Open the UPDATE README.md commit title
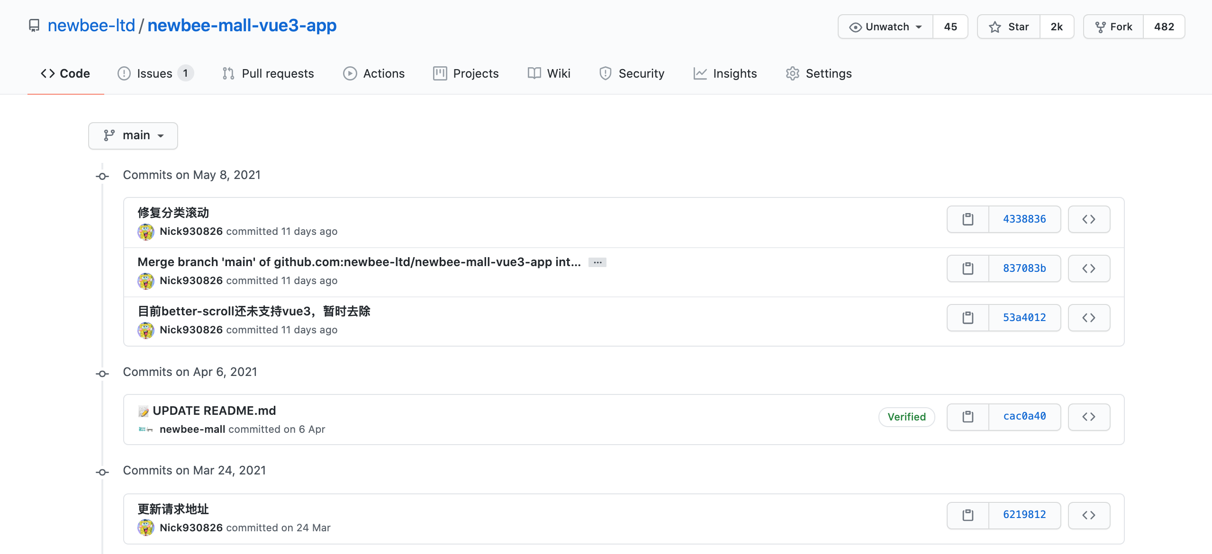Image resolution: width=1212 pixels, height=554 pixels. (x=214, y=411)
